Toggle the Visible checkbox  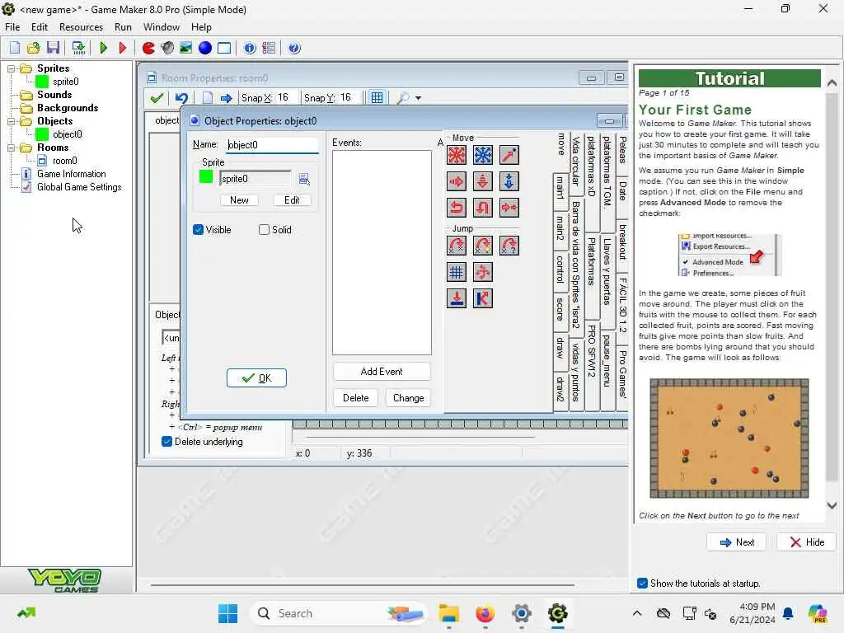tap(198, 230)
